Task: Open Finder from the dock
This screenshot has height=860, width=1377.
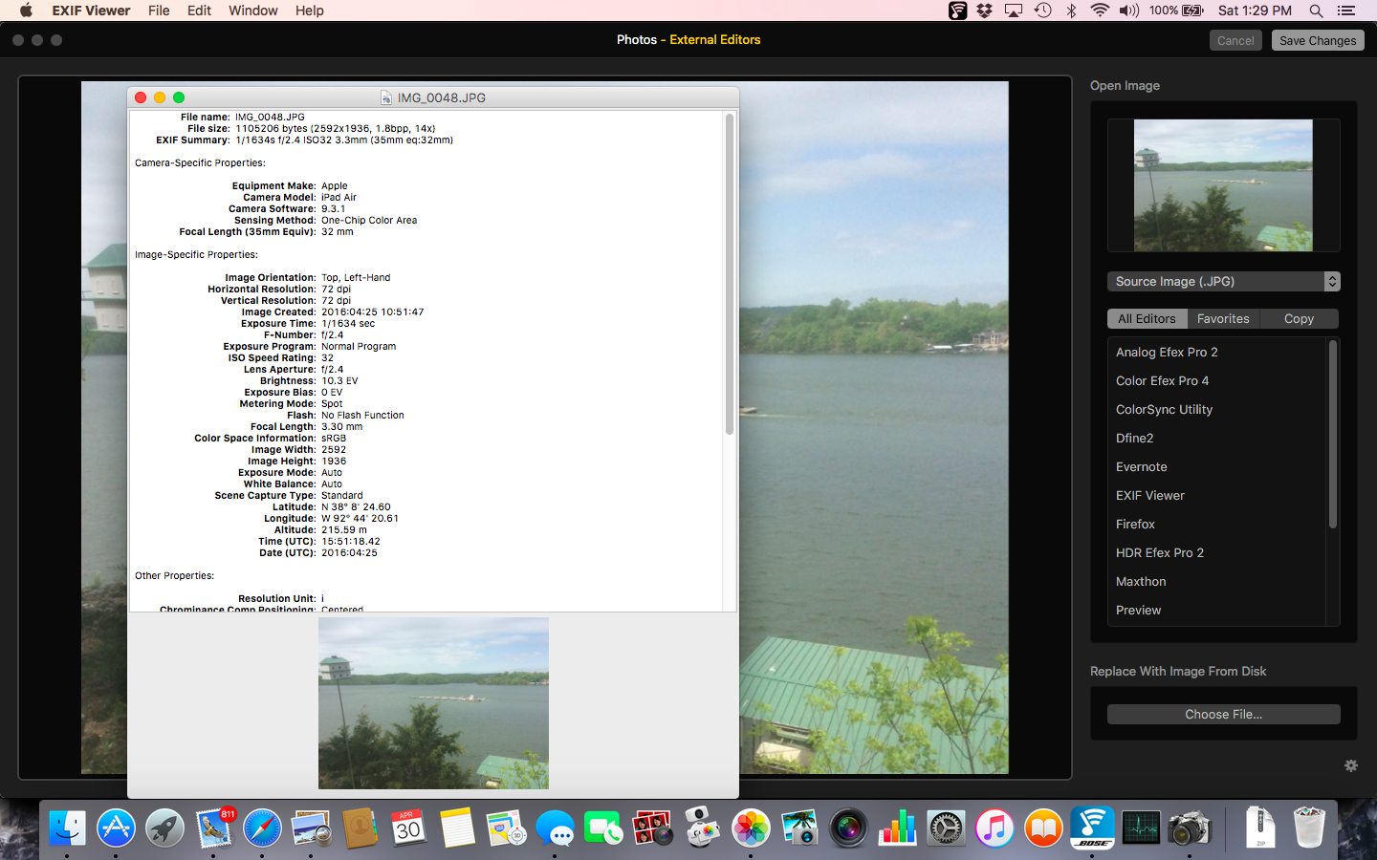Action: click(x=67, y=828)
